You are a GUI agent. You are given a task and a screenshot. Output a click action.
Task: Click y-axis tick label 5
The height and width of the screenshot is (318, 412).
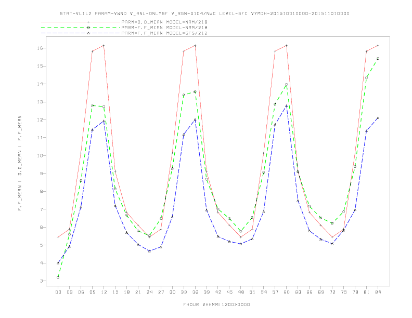coord(42,245)
